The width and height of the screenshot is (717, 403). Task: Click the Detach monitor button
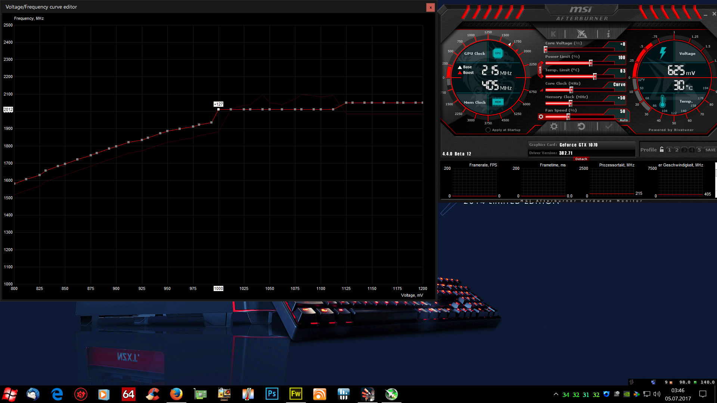point(581,159)
